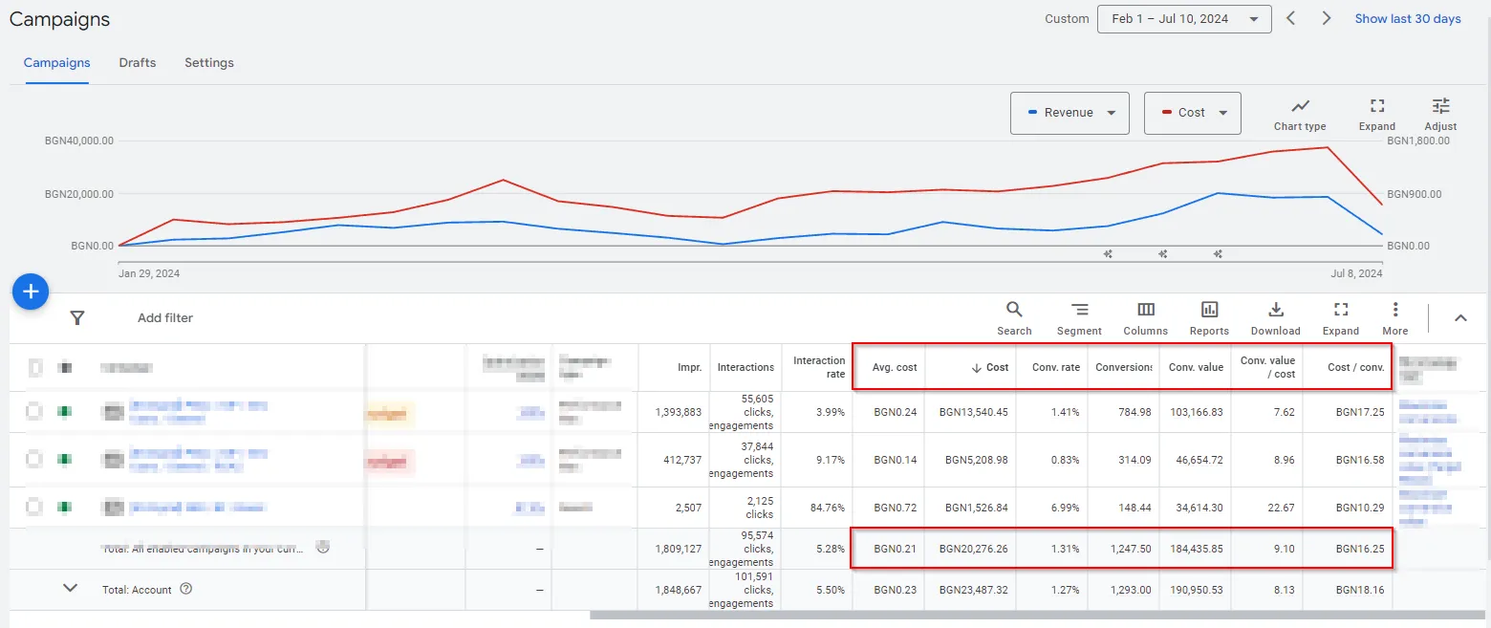Open the More options menu
1491x628 pixels.
pyautogui.click(x=1395, y=317)
